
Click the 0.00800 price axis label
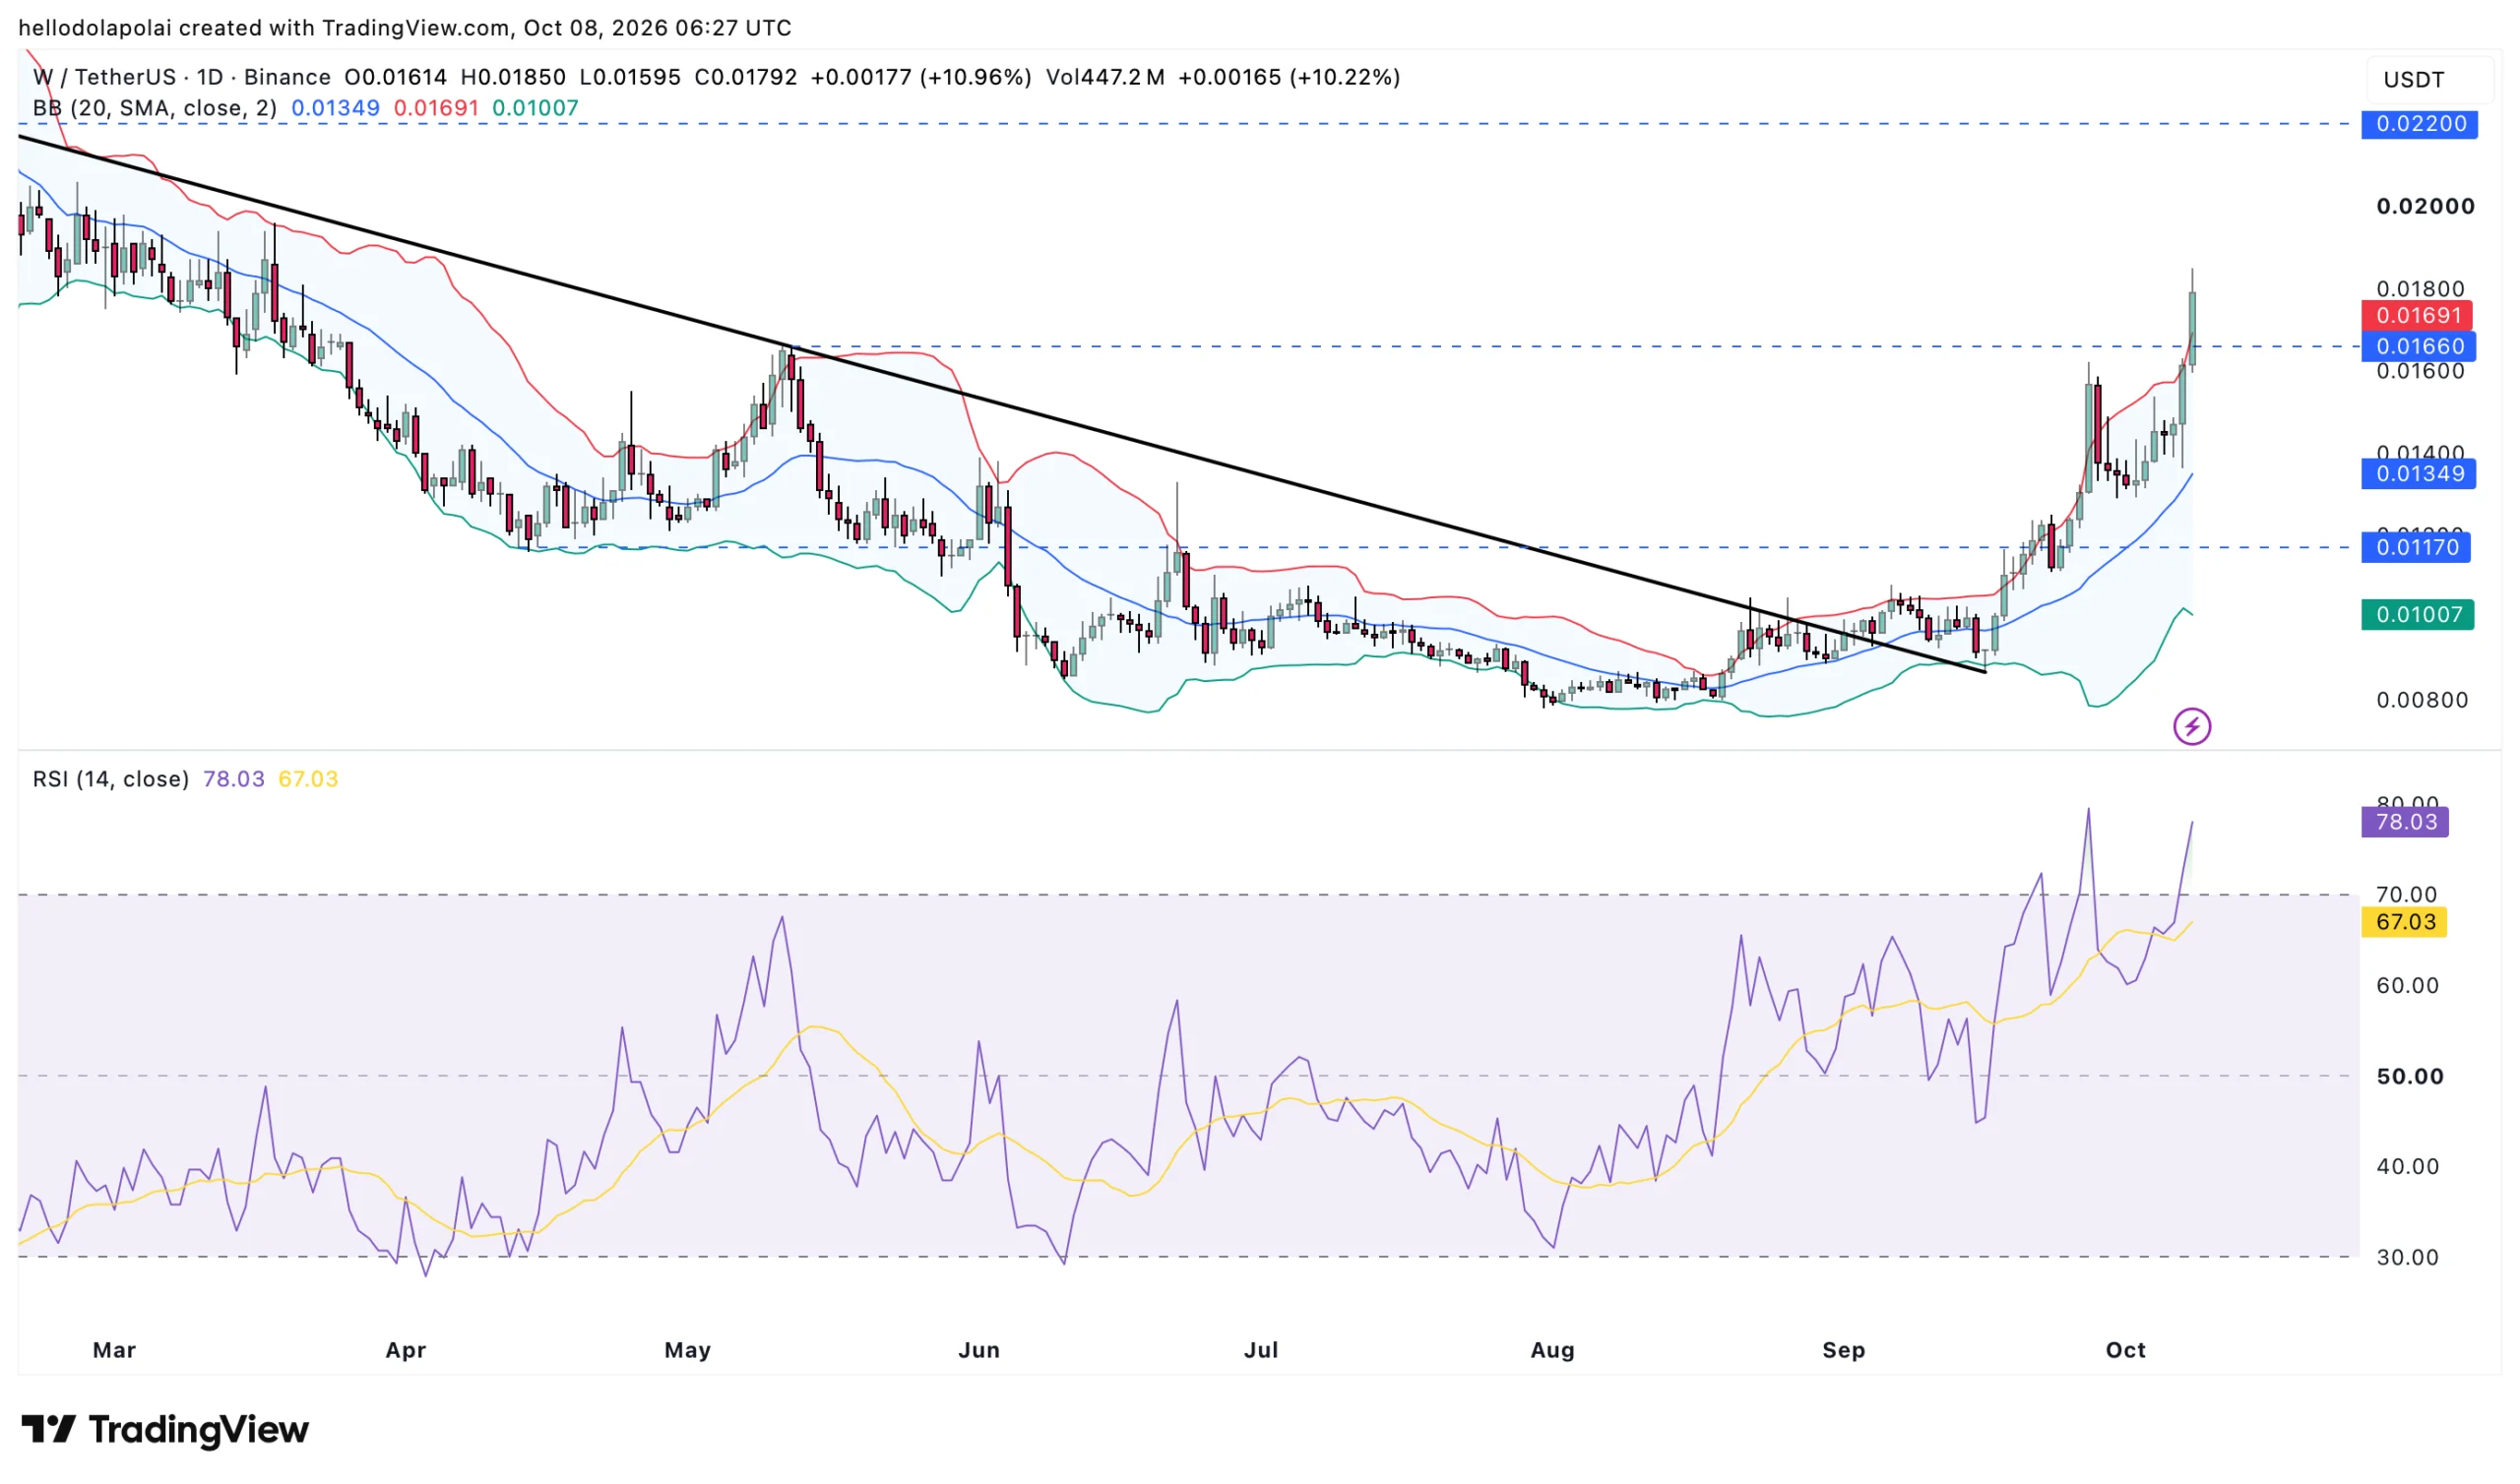[2422, 700]
